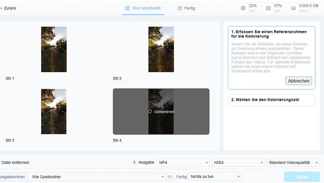Open the Standard-Videoqualität dropdown
Screen dimensions: 324x183
[293, 162]
